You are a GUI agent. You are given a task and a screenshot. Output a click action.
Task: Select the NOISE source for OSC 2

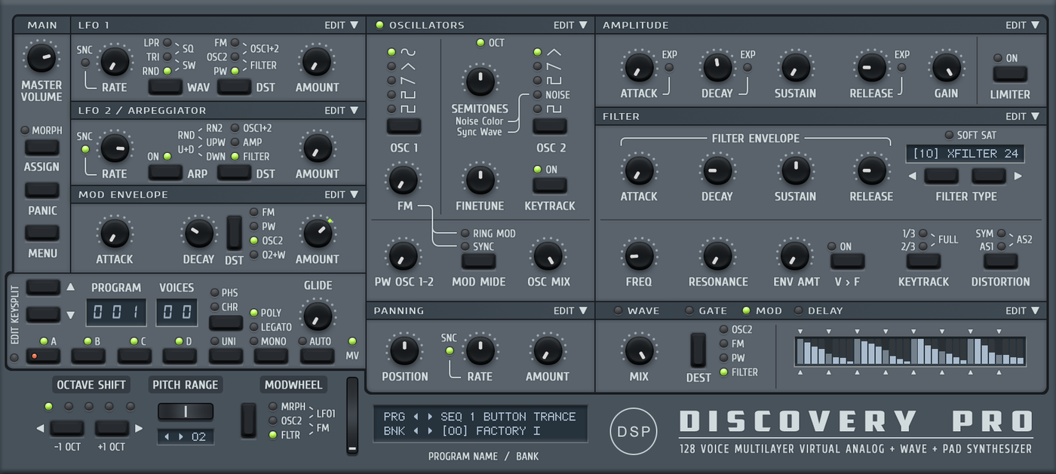click(x=537, y=95)
